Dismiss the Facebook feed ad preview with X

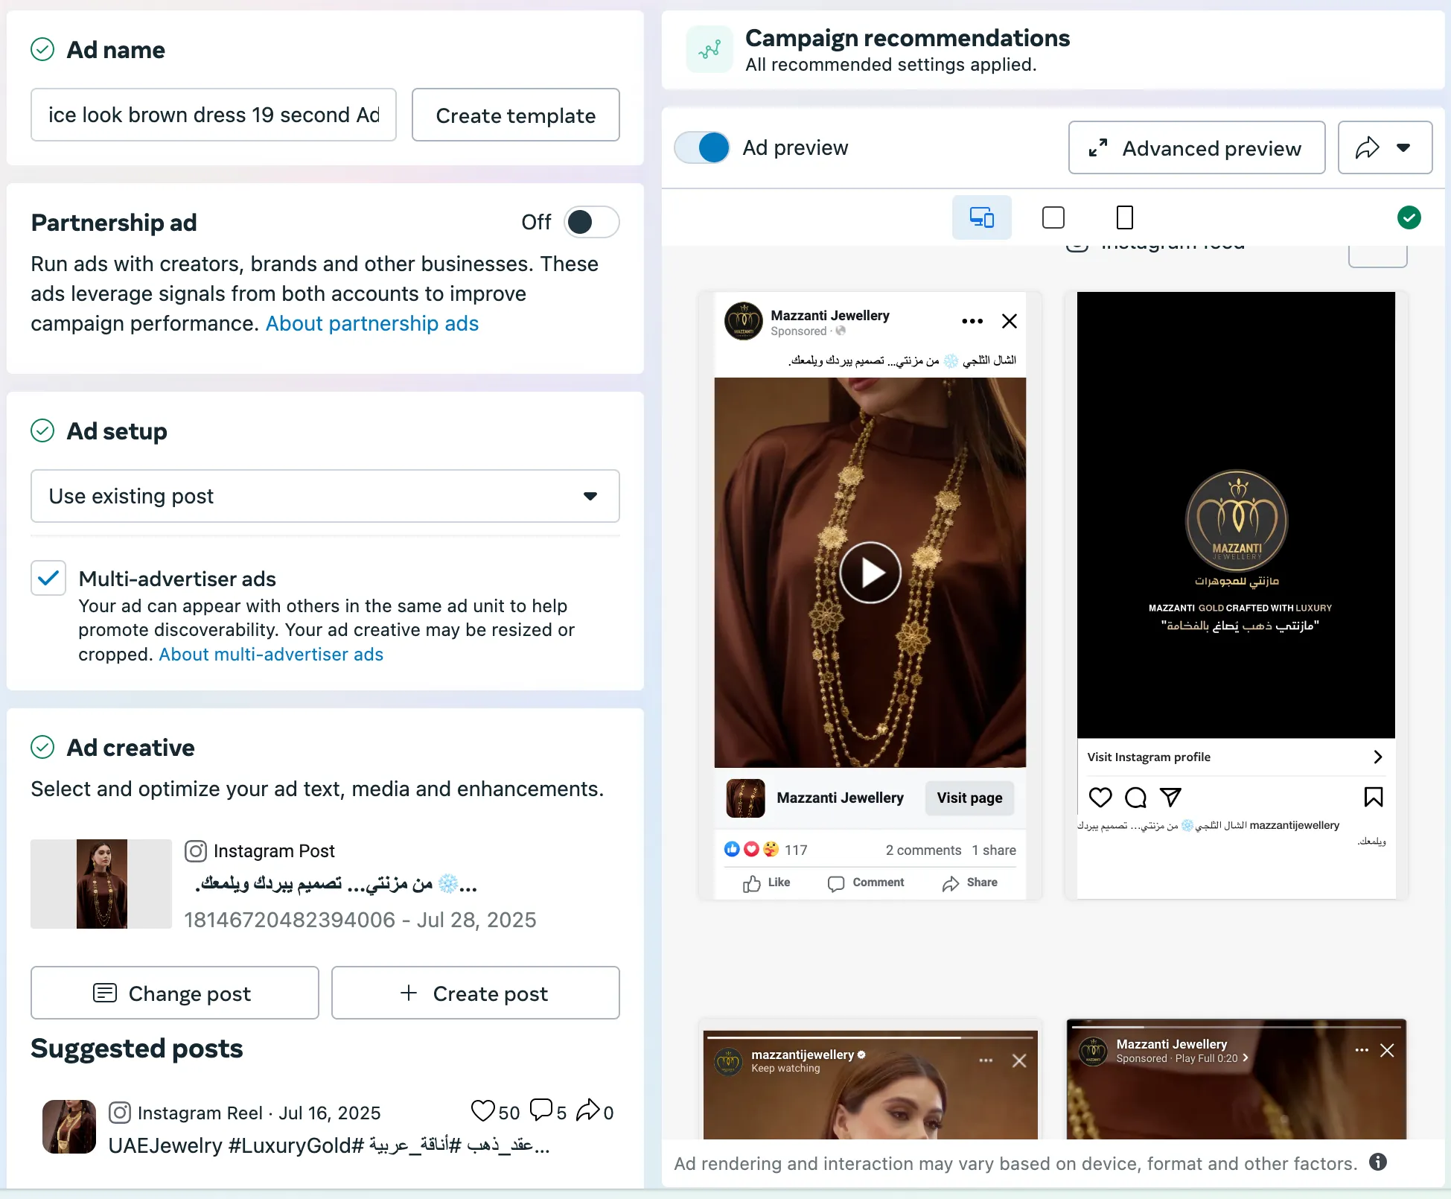point(1010,321)
